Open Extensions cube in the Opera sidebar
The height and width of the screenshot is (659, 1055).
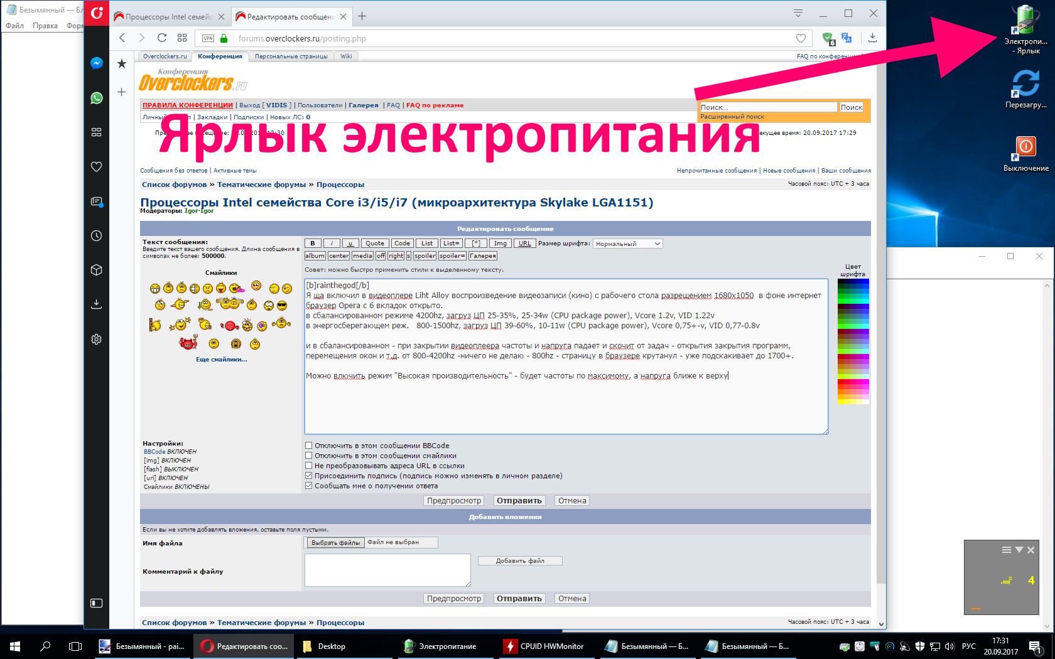[97, 270]
